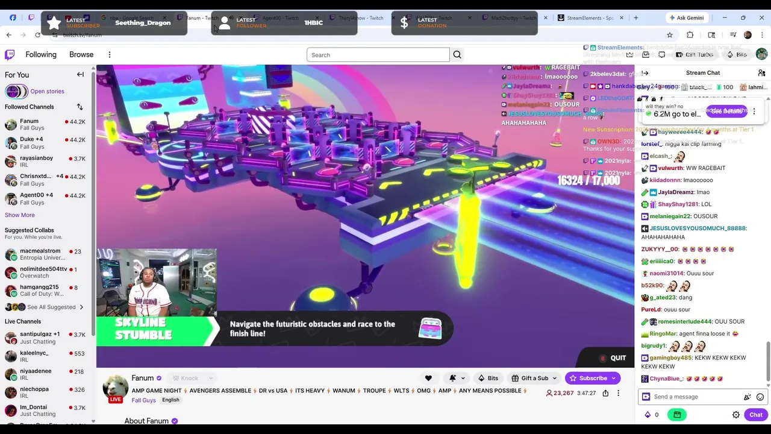Image resolution: width=771 pixels, height=434 pixels.
Task: Open the Following tab
Action: tap(41, 54)
